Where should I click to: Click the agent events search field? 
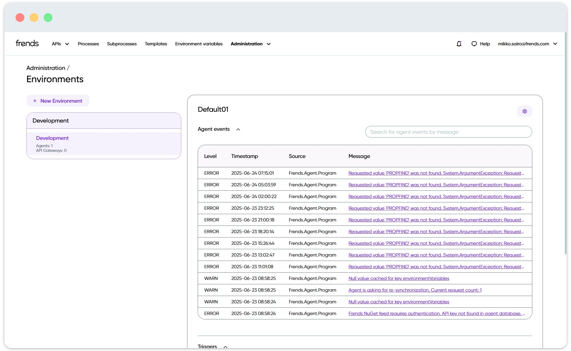[x=449, y=132]
